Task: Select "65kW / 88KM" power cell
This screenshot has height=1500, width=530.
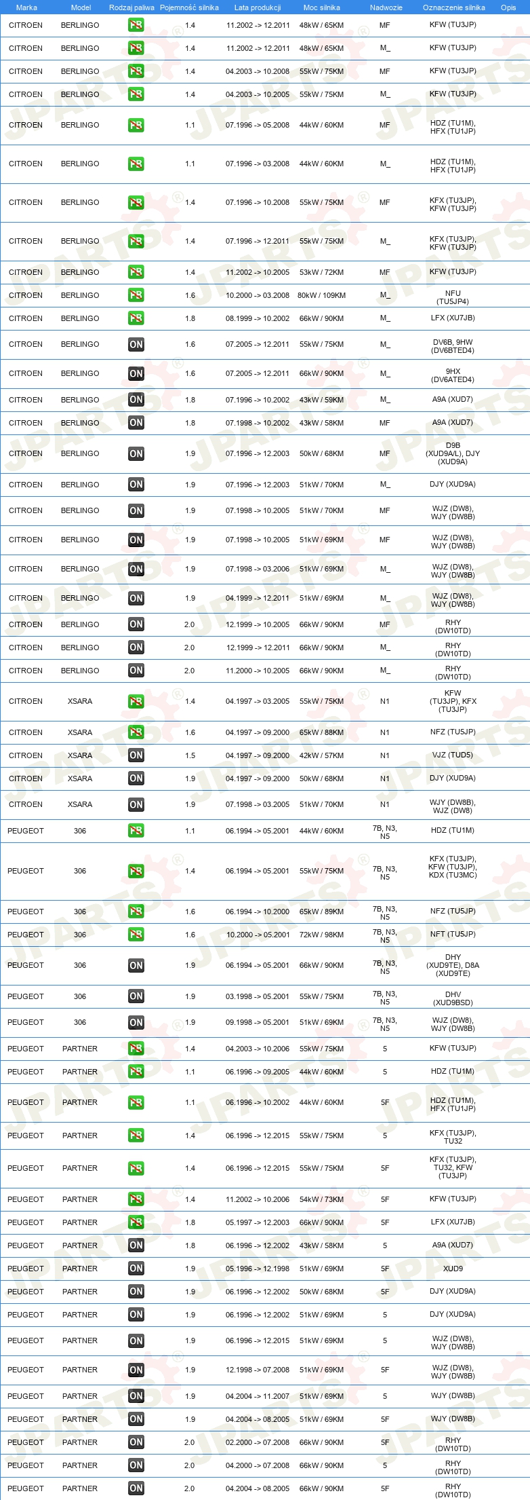Action: pyautogui.click(x=321, y=732)
